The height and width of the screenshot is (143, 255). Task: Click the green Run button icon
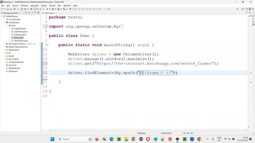[x=53, y=9]
